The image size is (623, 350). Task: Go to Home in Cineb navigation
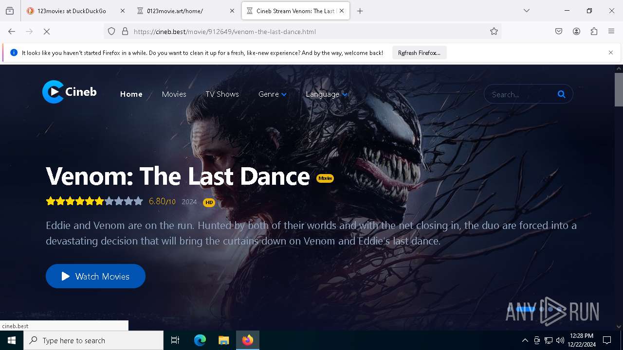[131, 94]
